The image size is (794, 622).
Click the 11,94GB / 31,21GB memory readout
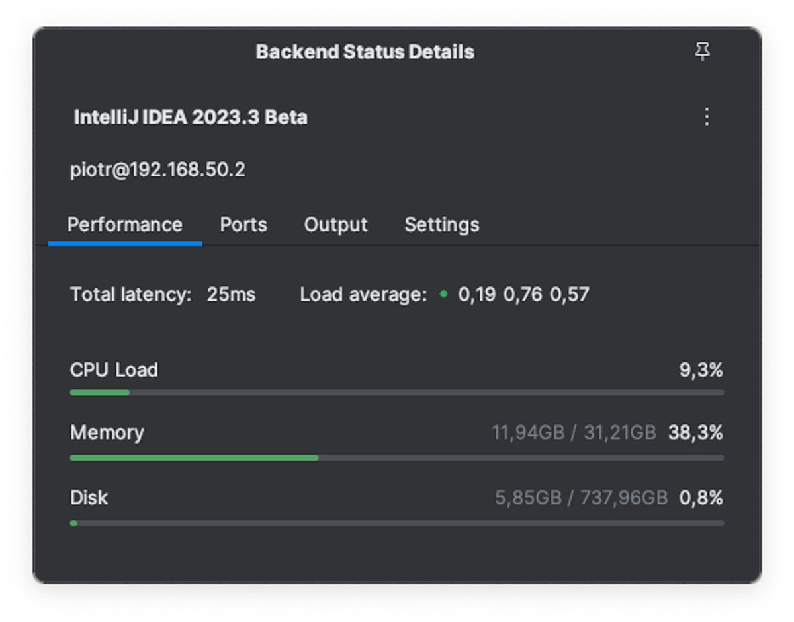pos(574,433)
